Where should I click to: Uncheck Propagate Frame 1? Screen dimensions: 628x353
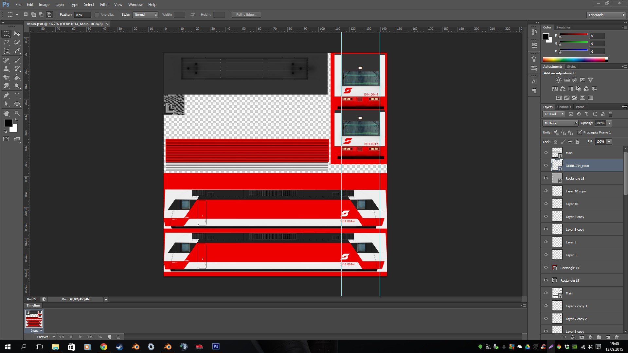pyautogui.click(x=580, y=132)
